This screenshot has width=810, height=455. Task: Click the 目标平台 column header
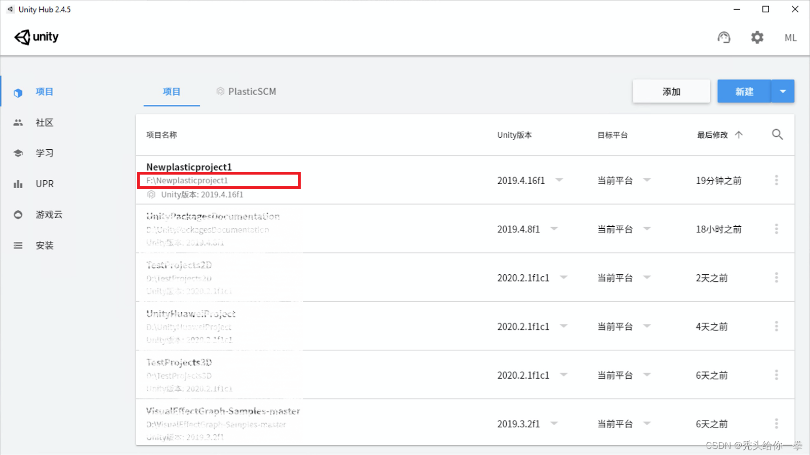[x=613, y=135]
